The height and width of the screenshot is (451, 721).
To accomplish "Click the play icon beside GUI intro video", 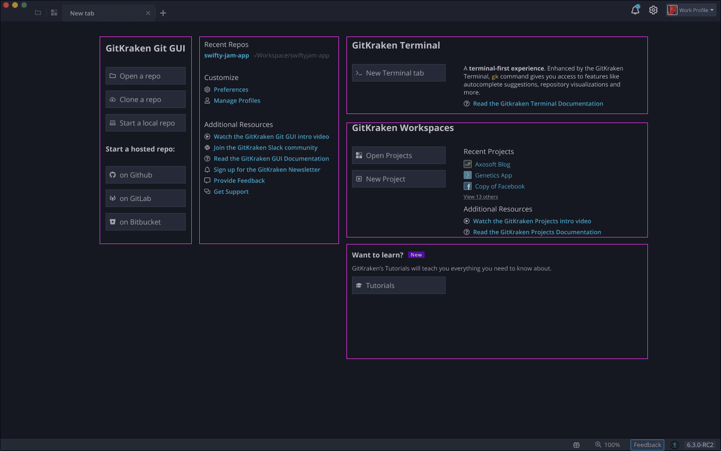I will (207, 136).
